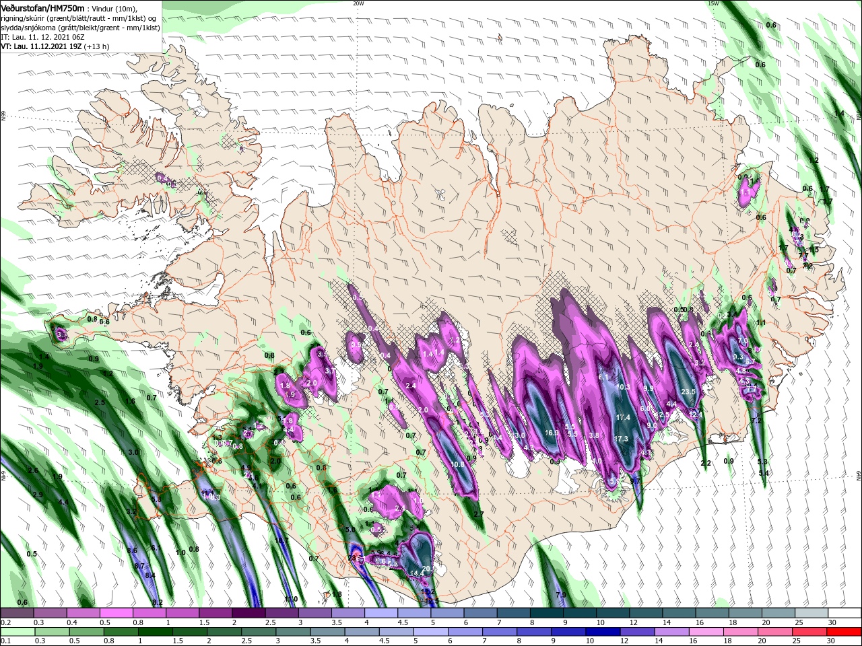Pick the top-row snow swatch starting at 2
The width and height of the screenshot is (862, 646).
click(248, 613)
